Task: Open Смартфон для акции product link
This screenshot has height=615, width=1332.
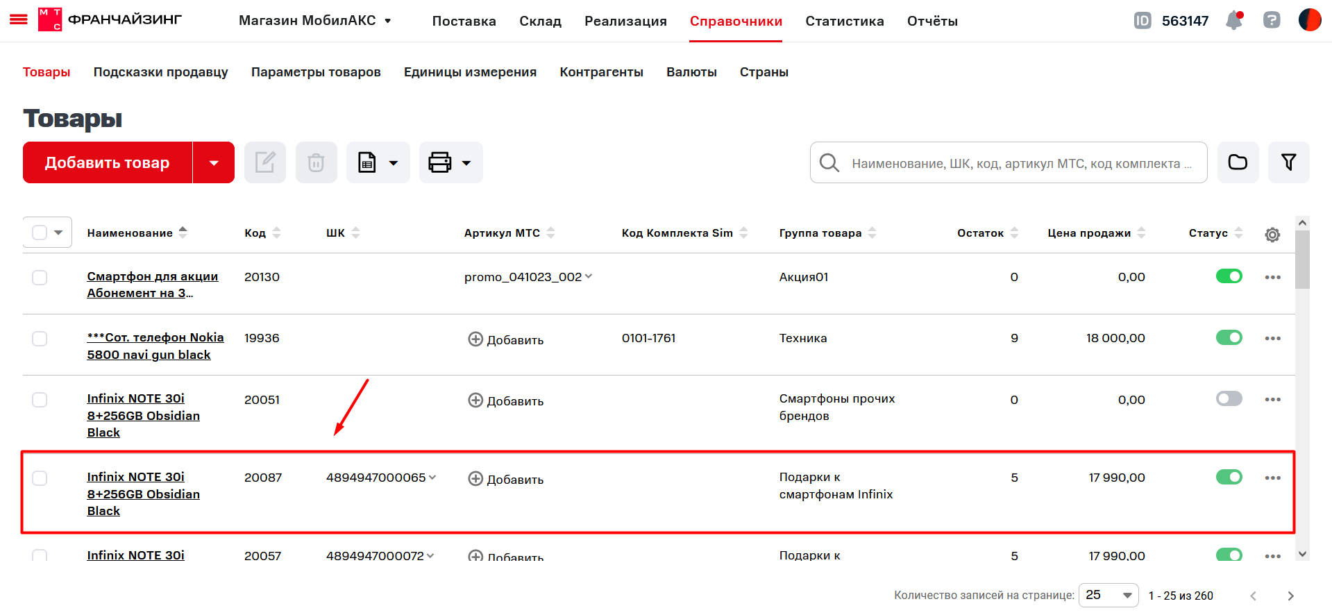Action: coord(153,285)
